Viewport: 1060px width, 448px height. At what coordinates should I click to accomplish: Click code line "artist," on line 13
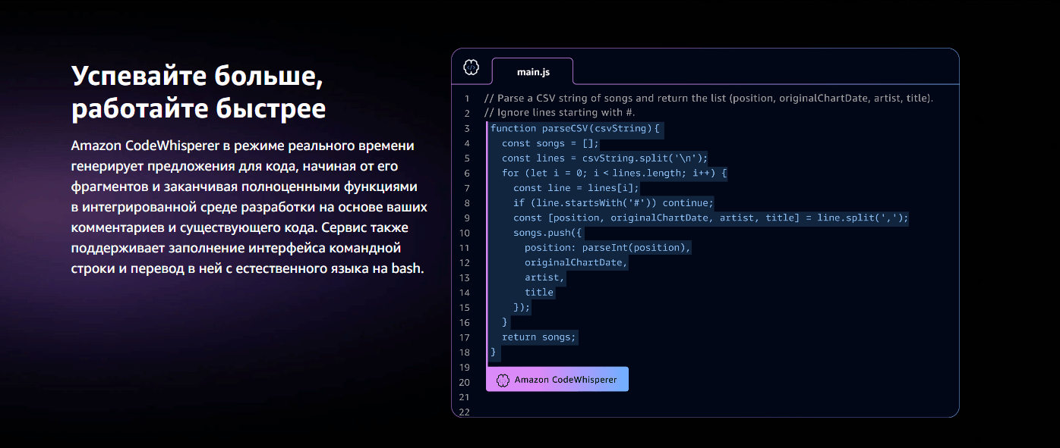coord(544,277)
